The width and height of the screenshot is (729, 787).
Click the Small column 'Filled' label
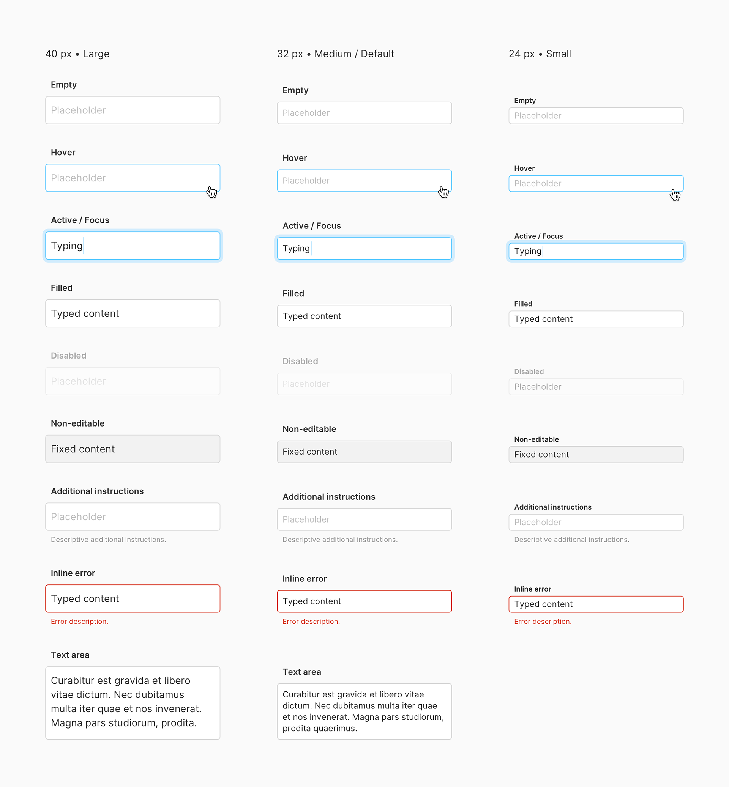click(523, 304)
